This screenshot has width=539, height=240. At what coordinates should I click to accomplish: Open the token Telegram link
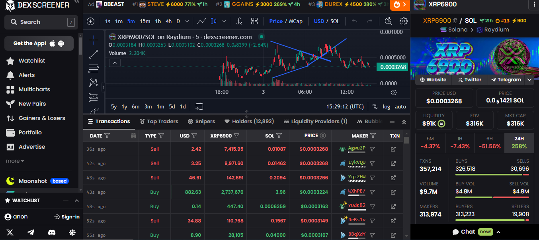[x=506, y=80]
